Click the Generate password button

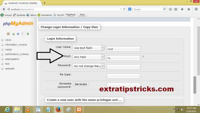click(81, 84)
